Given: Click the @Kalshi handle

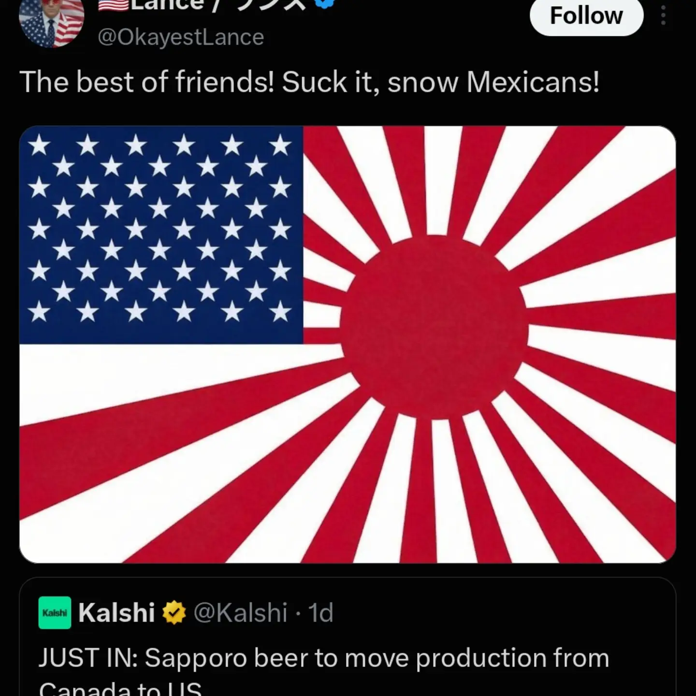Looking at the screenshot, I should click(x=240, y=613).
